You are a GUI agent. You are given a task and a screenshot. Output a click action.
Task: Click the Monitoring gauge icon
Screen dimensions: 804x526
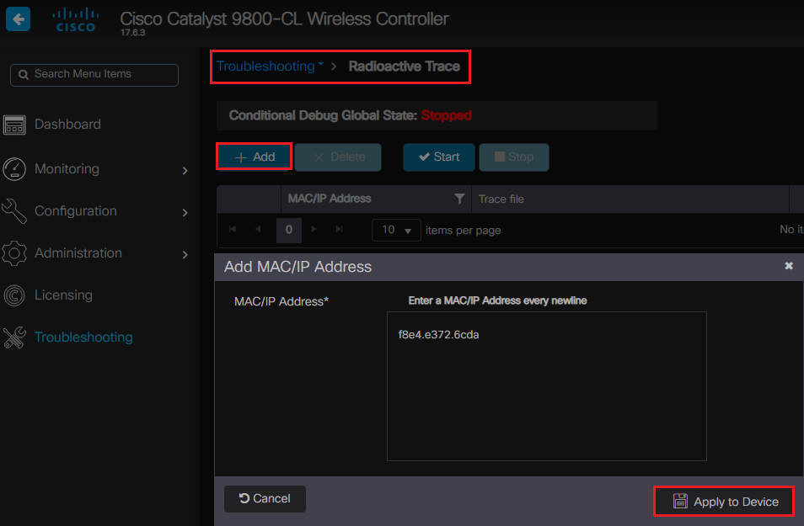click(x=14, y=169)
